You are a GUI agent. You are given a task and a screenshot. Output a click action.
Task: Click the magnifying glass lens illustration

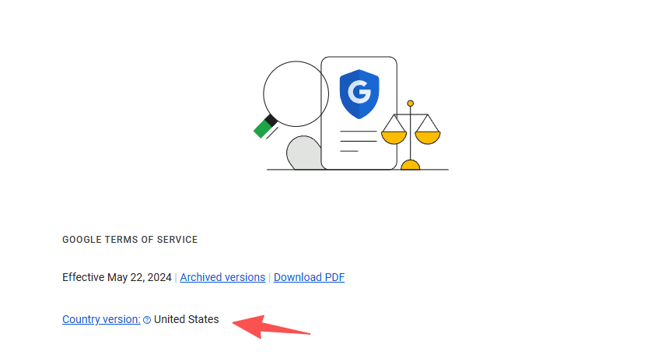(x=296, y=94)
